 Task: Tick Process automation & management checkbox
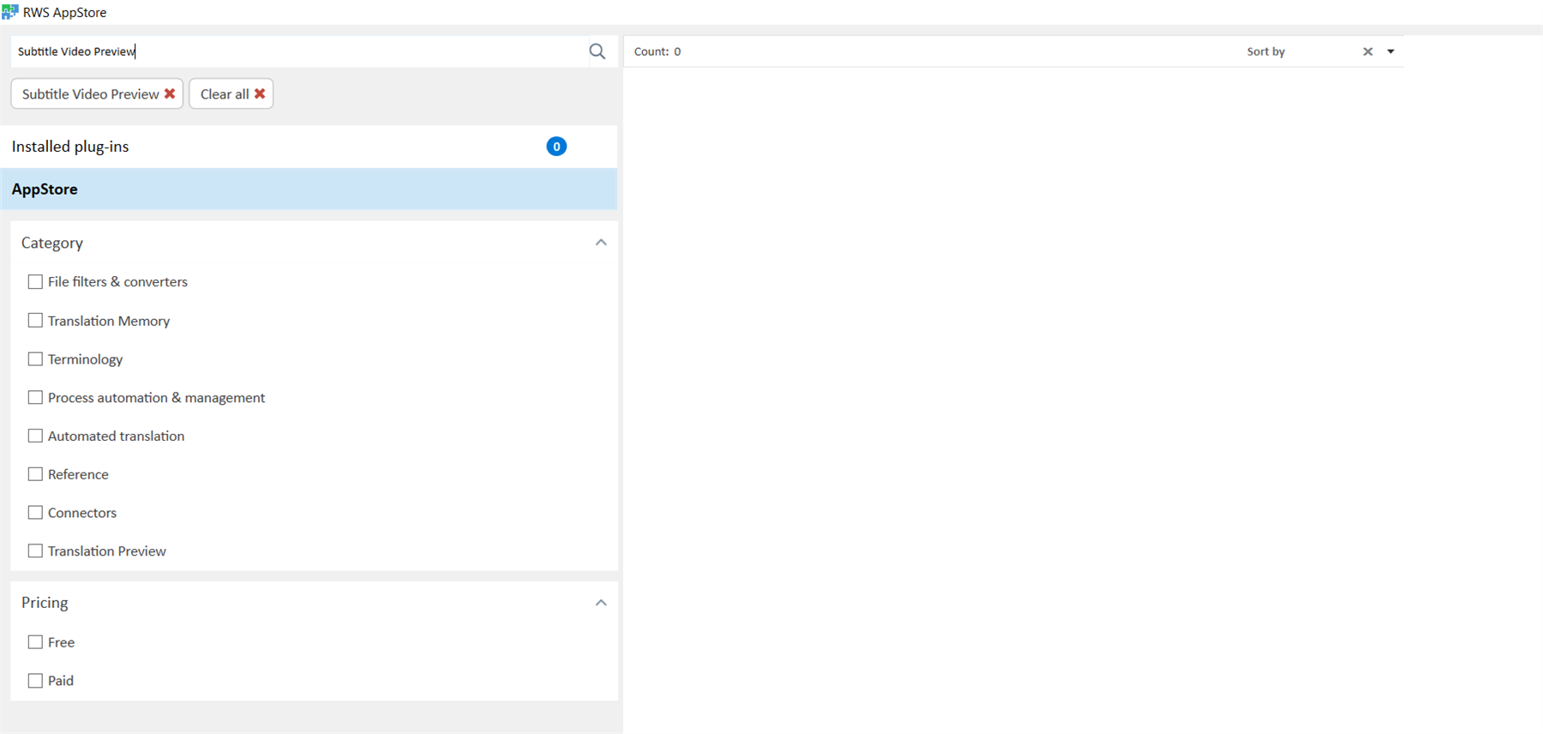(35, 397)
